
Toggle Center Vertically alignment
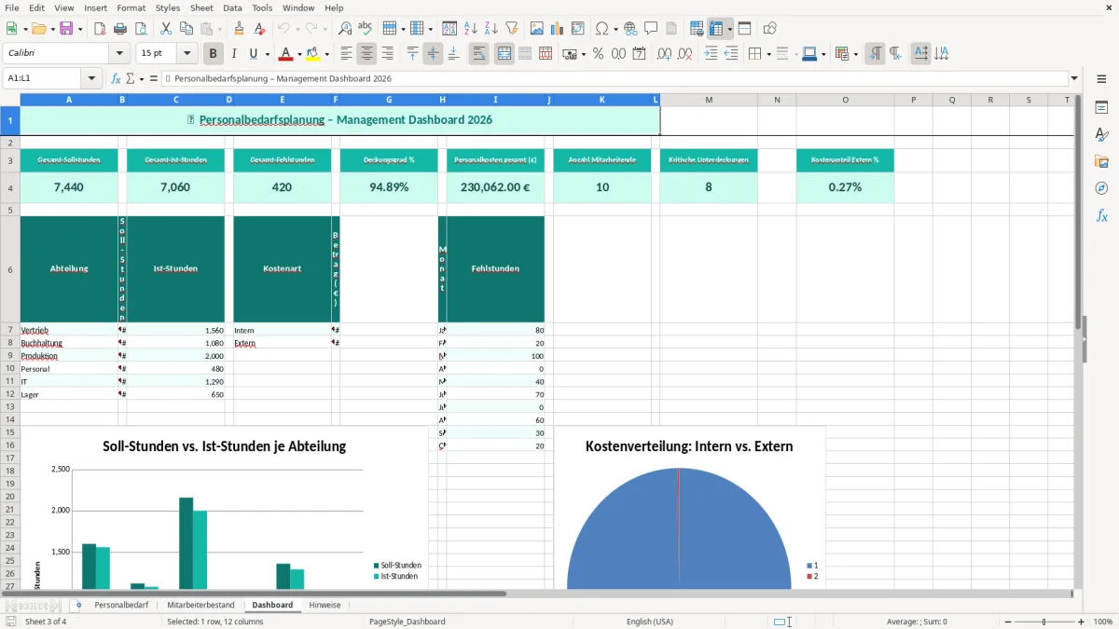tap(433, 54)
